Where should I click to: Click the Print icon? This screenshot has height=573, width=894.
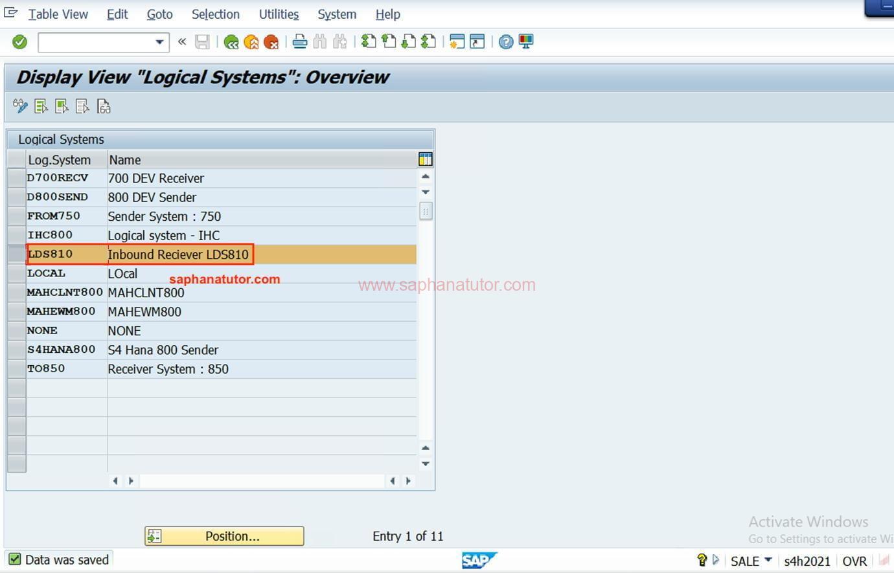point(300,42)
